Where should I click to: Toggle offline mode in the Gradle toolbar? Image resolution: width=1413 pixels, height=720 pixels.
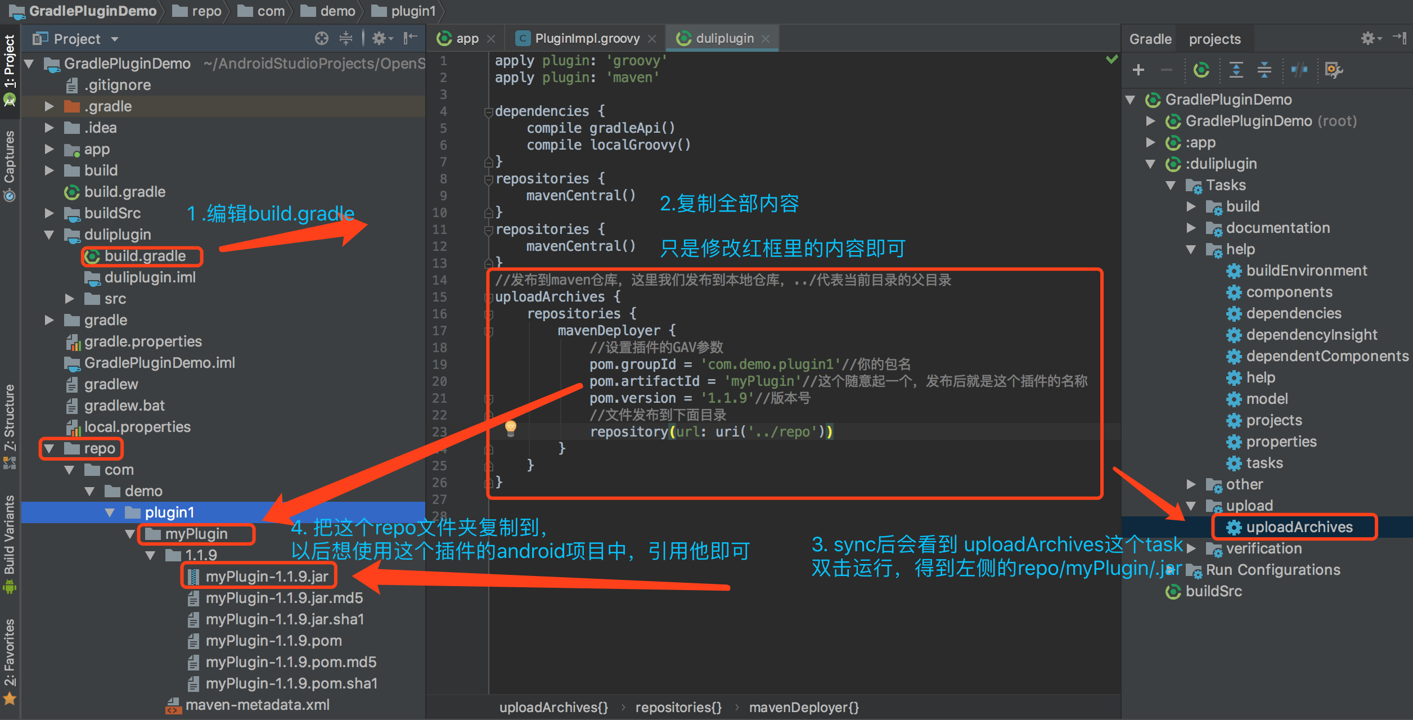click(x=1299, y=70)
